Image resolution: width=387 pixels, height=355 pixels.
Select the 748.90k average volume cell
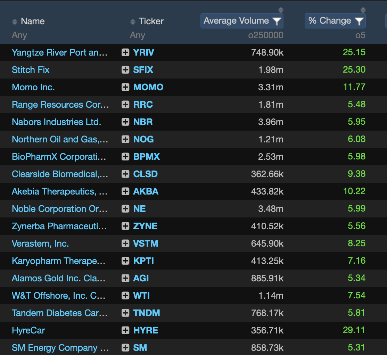(x=267, y=52)
